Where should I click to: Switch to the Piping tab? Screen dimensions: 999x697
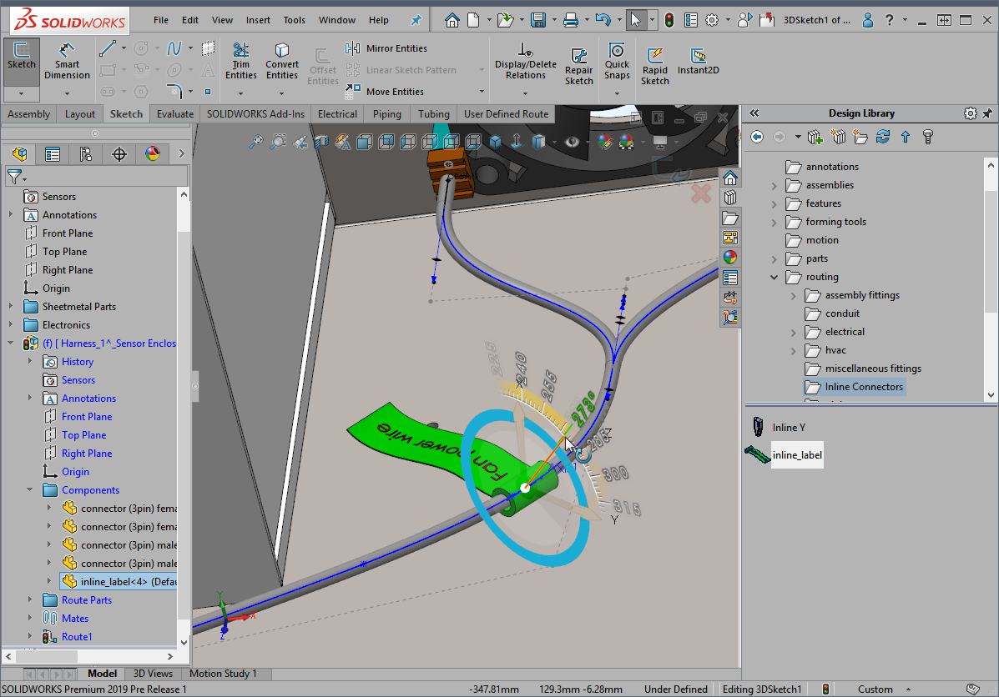tap(386, 114)
